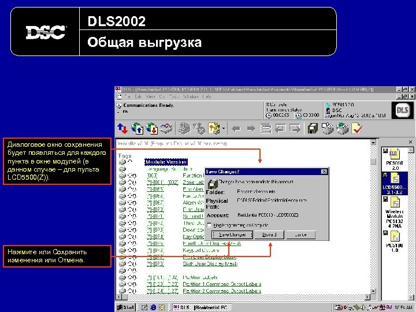Click Internet Explorer quick launch icon
This screenshot has height=312, width=416.
click(153, 307)
